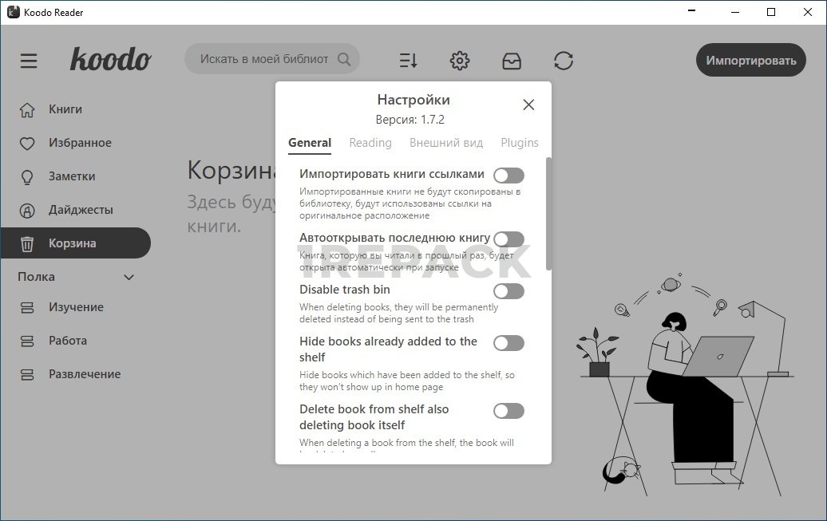Viewport: 827px width, 521px height.
Task: Toggle Автооткрывать последнюю книгу switch
Action: (508, 239)
